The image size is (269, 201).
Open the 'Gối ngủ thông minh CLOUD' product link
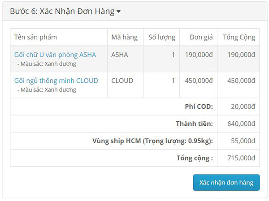(56, 81)
